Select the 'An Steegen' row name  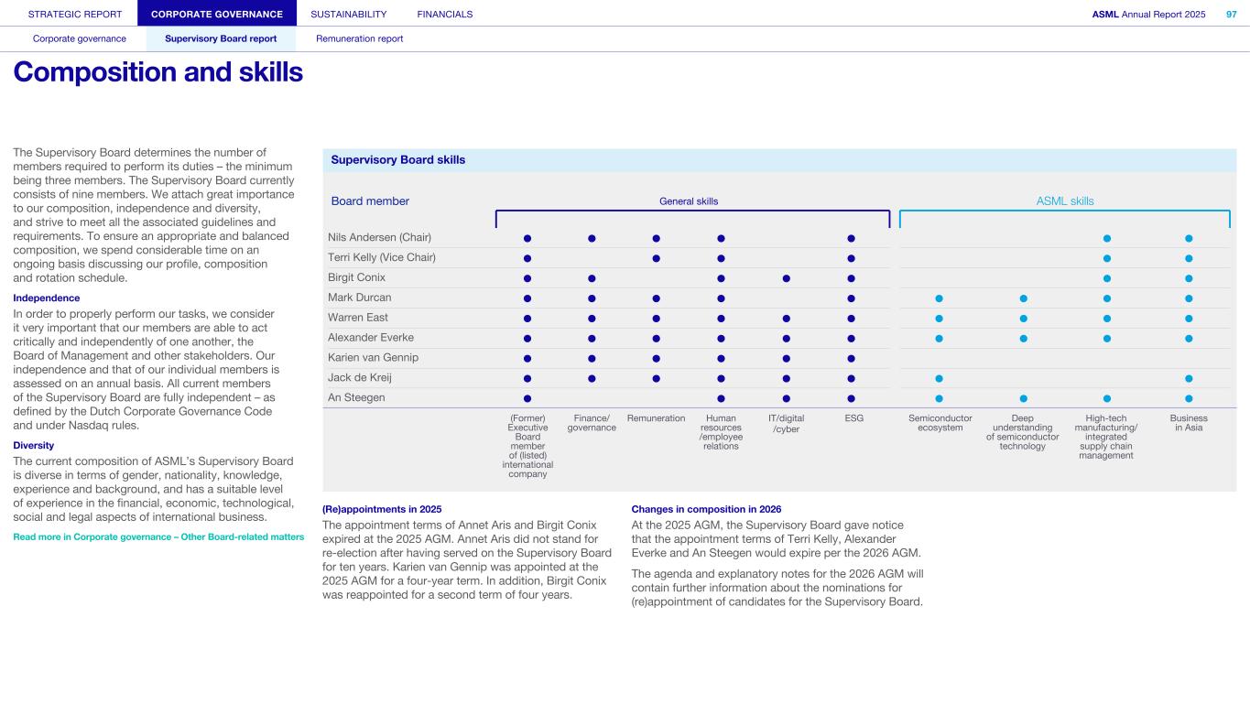(356, 397)
